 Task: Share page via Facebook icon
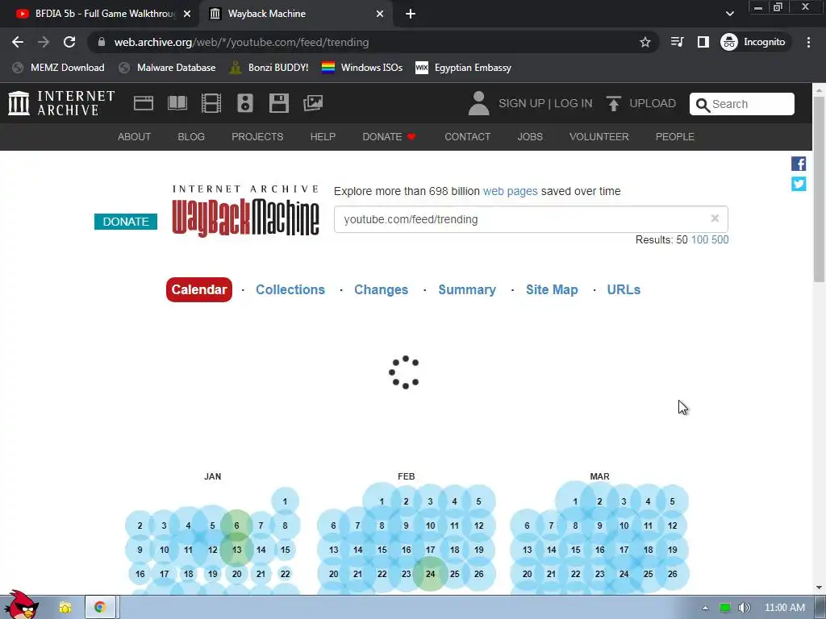click(799, 164)
